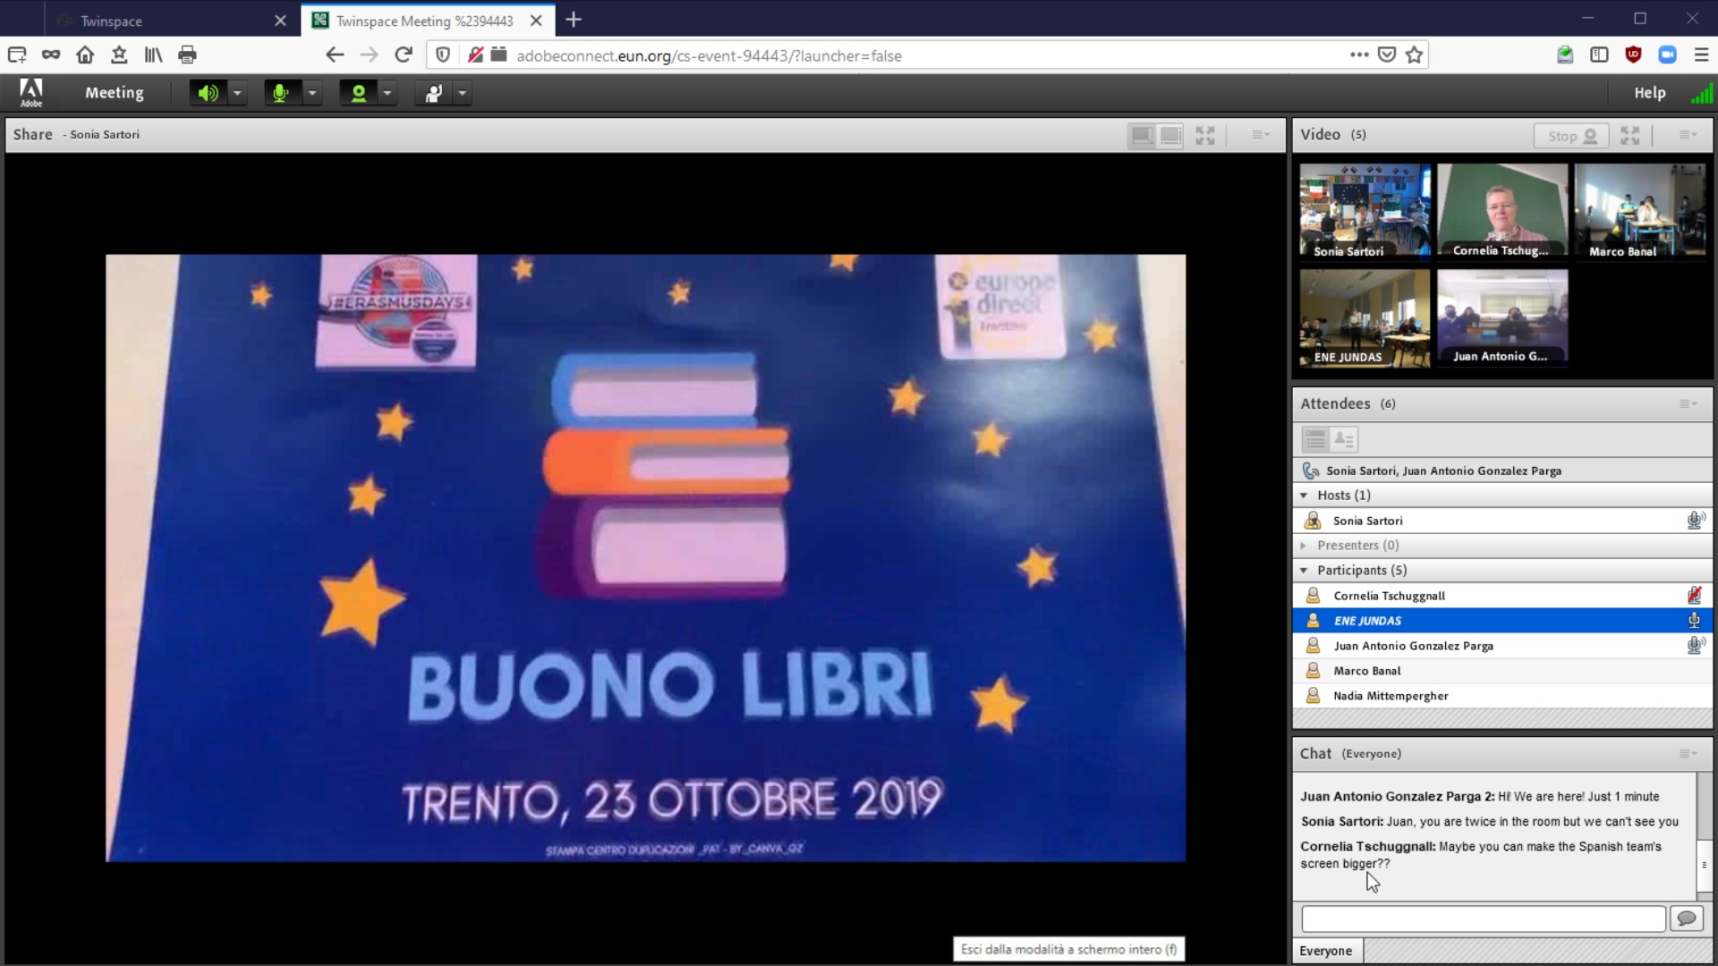
Task: Toggle the webcam button in toolbar
Action: (358, 93)
